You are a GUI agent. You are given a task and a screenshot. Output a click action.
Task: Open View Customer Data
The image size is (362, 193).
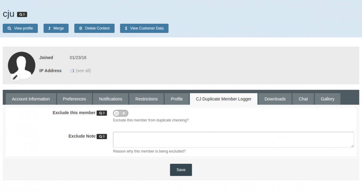tap(144, 28)
